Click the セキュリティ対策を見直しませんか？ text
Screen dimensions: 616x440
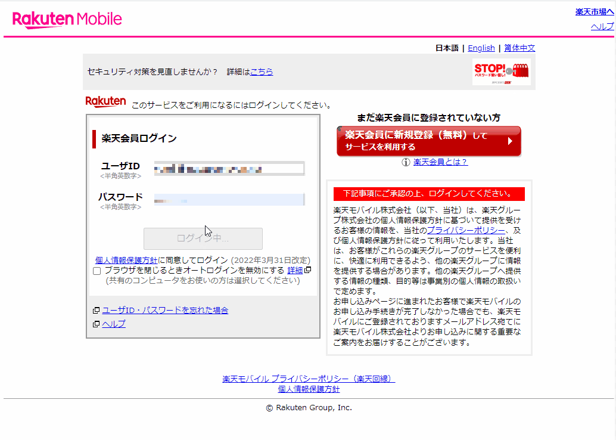(153, 72)
